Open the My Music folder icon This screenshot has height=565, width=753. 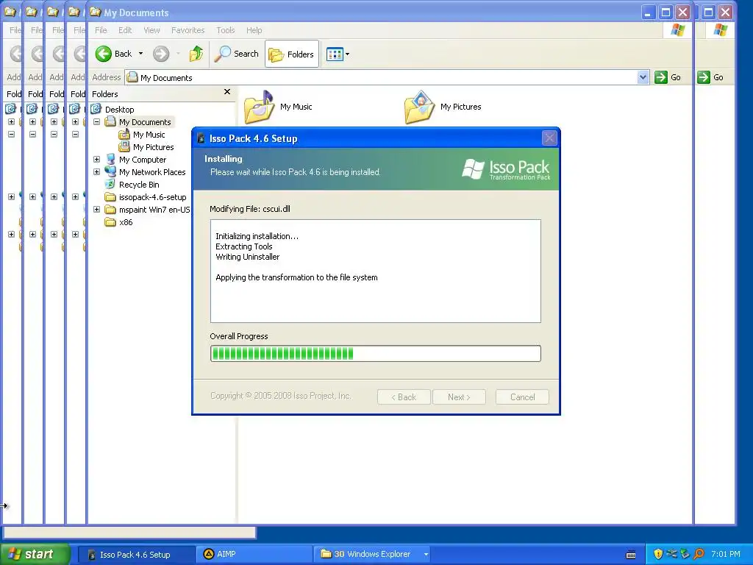click(259, 107)
